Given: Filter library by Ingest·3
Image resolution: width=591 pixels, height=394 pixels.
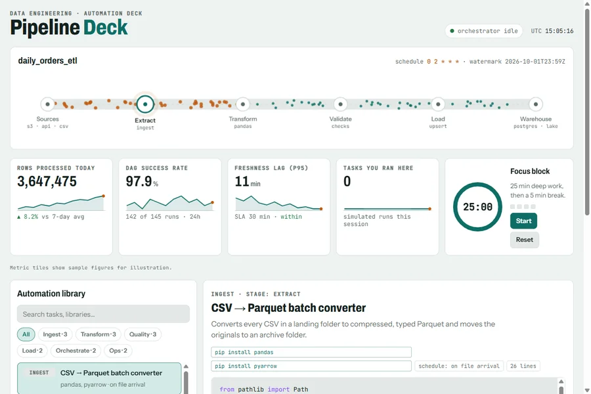Looking at the screenshot, I should coord(55,334).
